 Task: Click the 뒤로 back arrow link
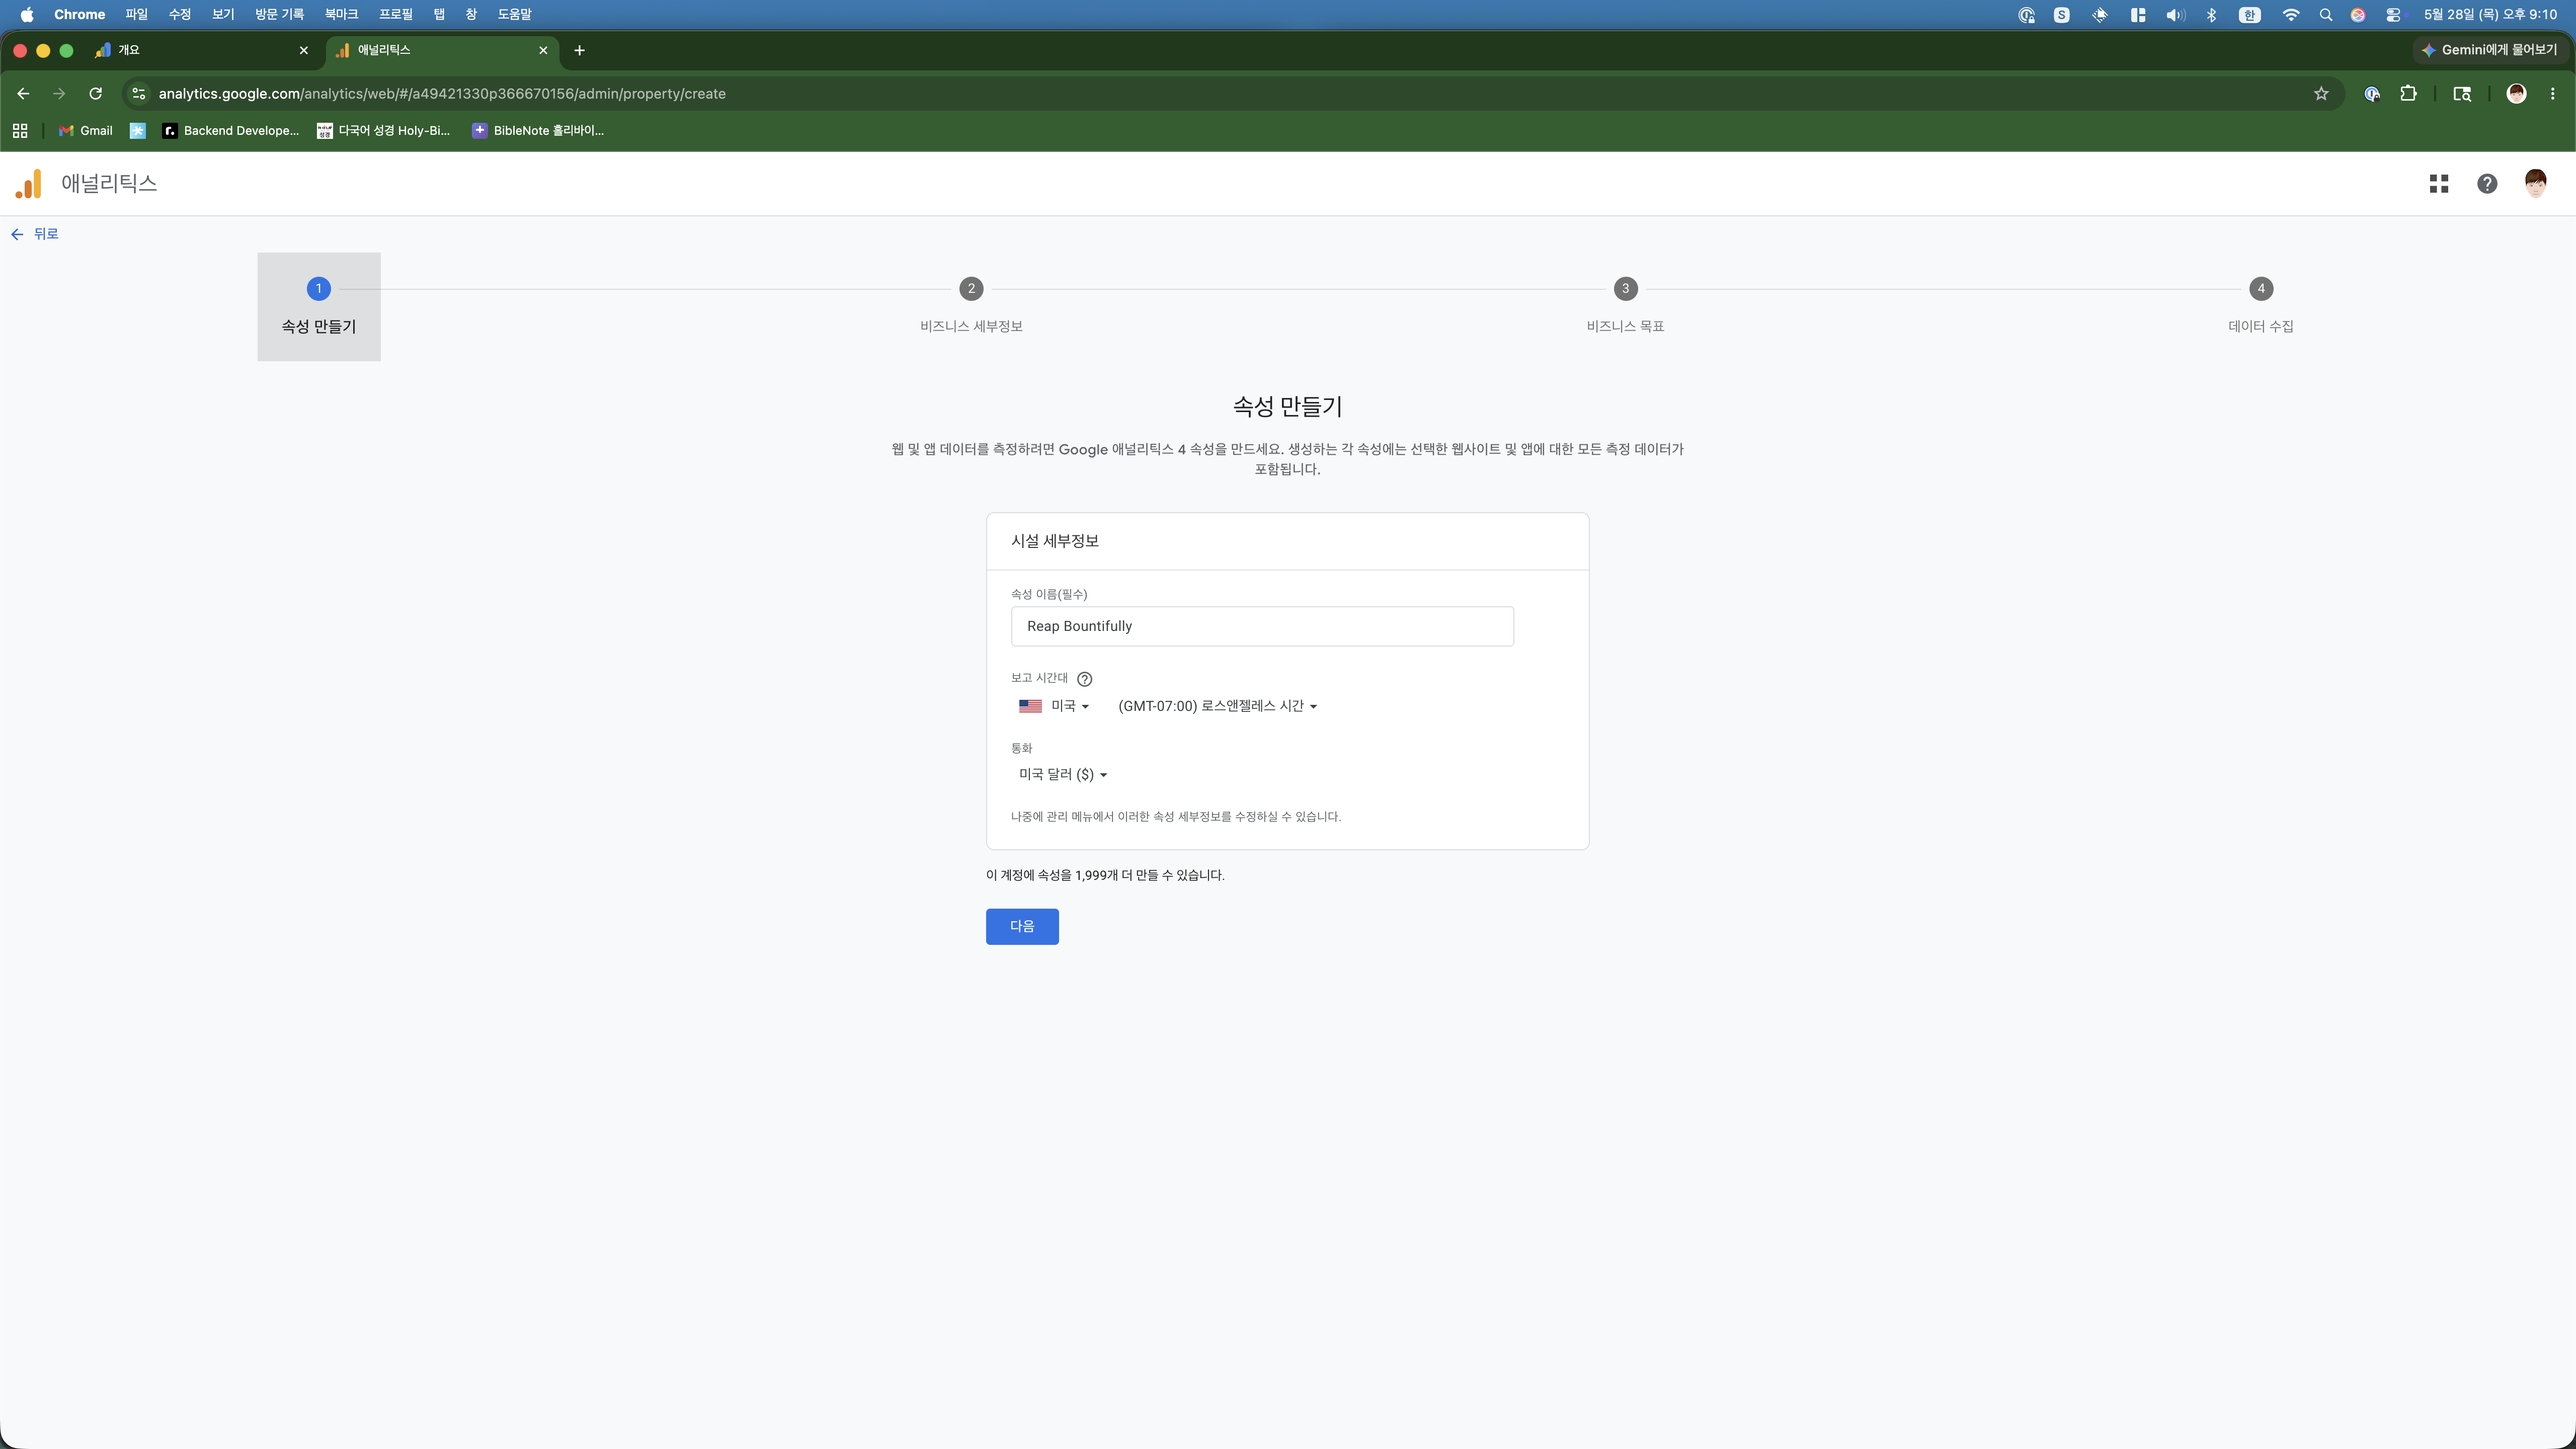[35, 234]
